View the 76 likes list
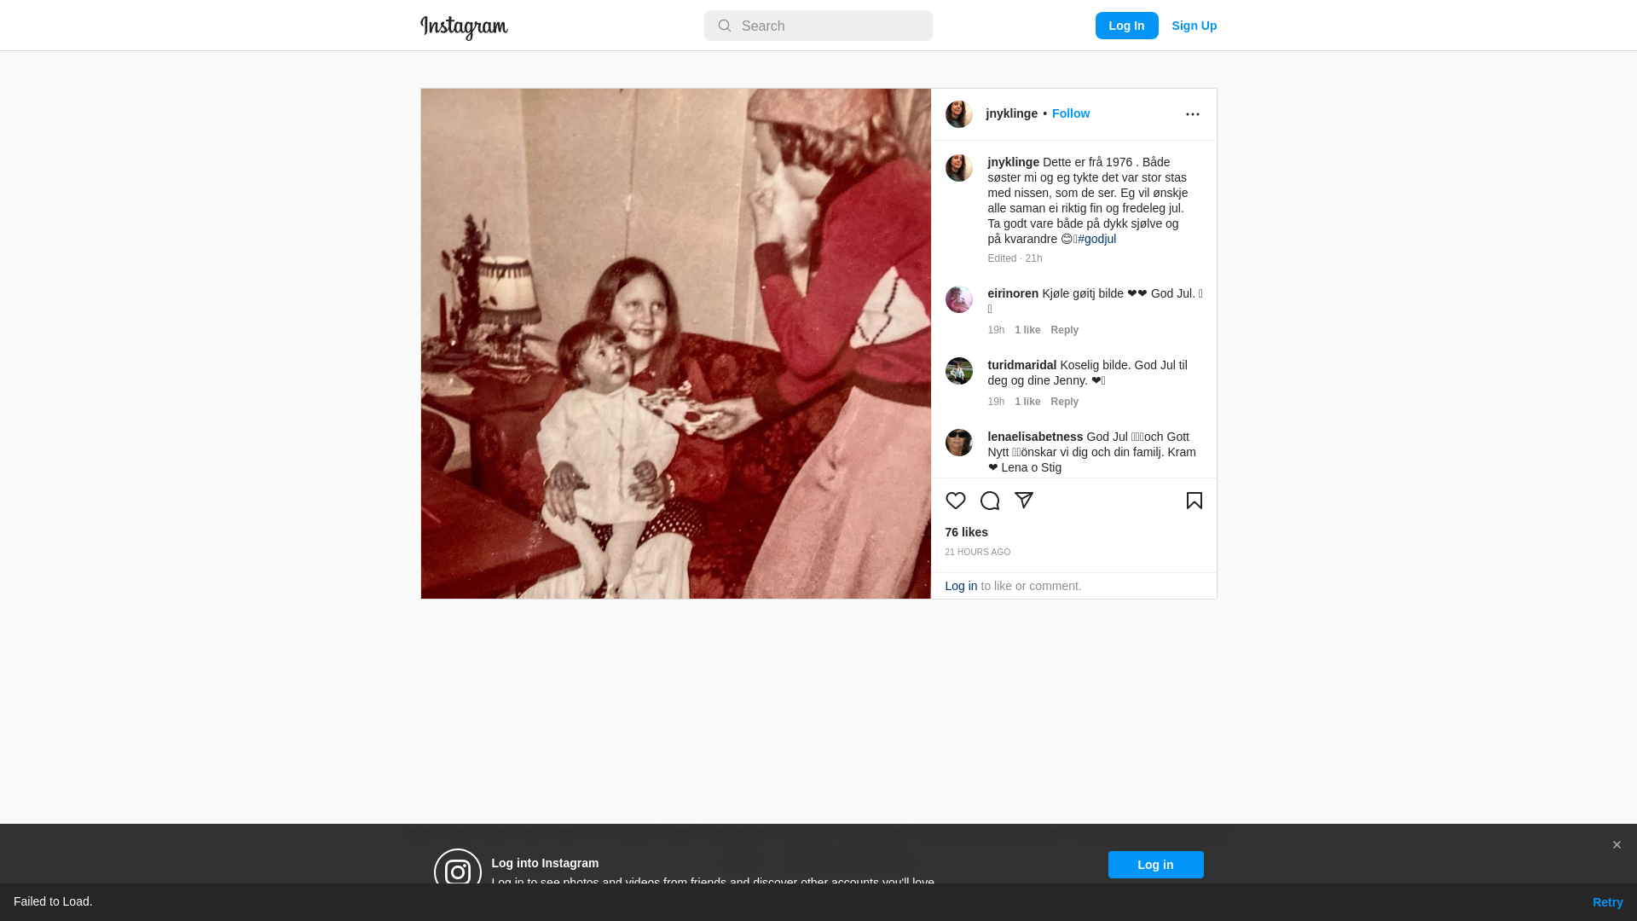 coord(966,532)
